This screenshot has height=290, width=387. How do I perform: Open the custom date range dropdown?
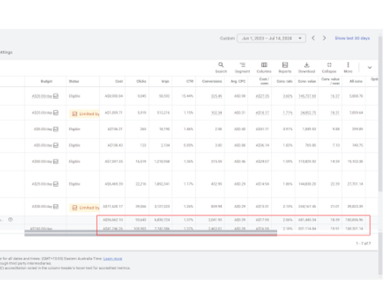[272, 38]
